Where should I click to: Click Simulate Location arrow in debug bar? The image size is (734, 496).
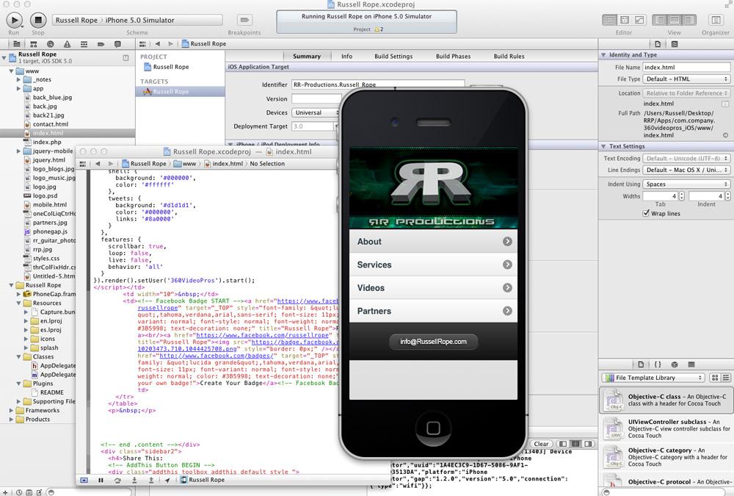coord(167,480)
